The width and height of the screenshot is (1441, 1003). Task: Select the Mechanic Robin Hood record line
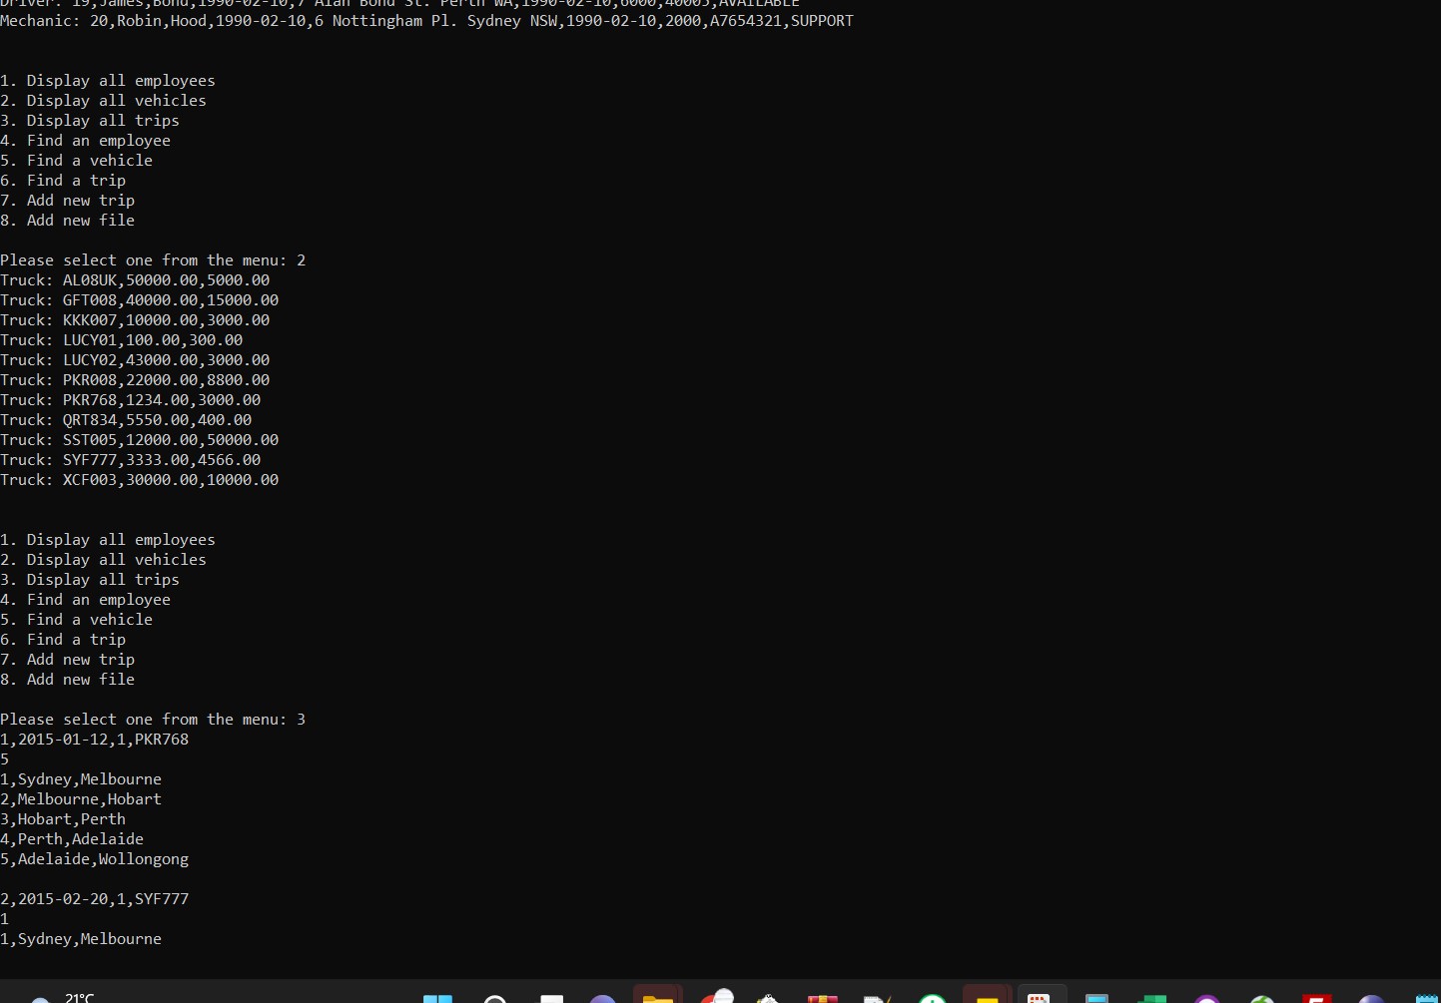426,21
